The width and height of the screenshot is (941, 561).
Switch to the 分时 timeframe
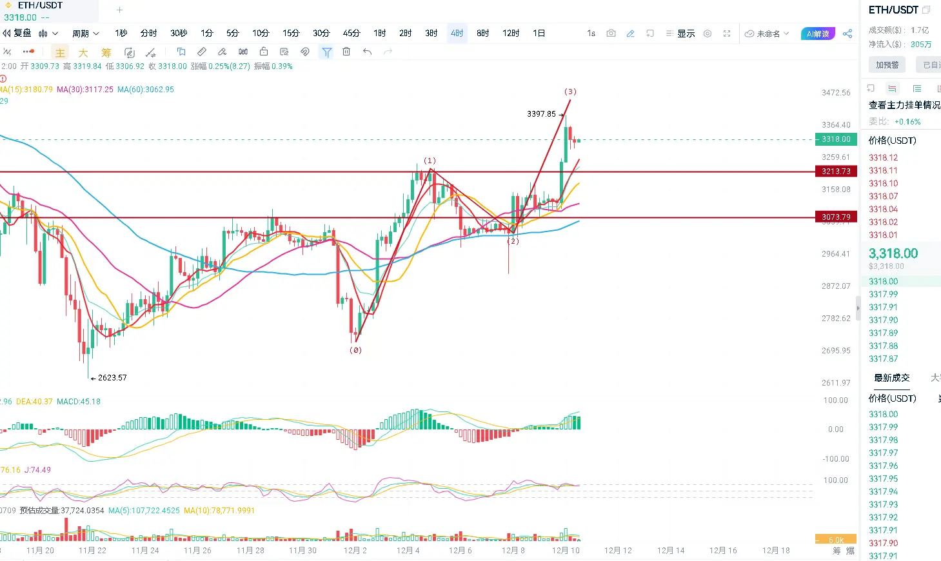[149, 34]
